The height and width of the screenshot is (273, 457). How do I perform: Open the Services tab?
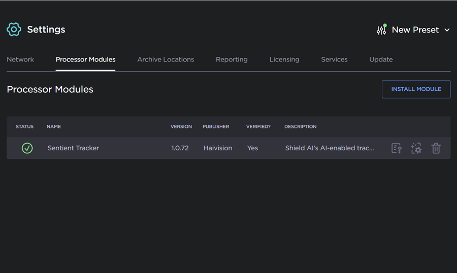[x=334, y=59]
